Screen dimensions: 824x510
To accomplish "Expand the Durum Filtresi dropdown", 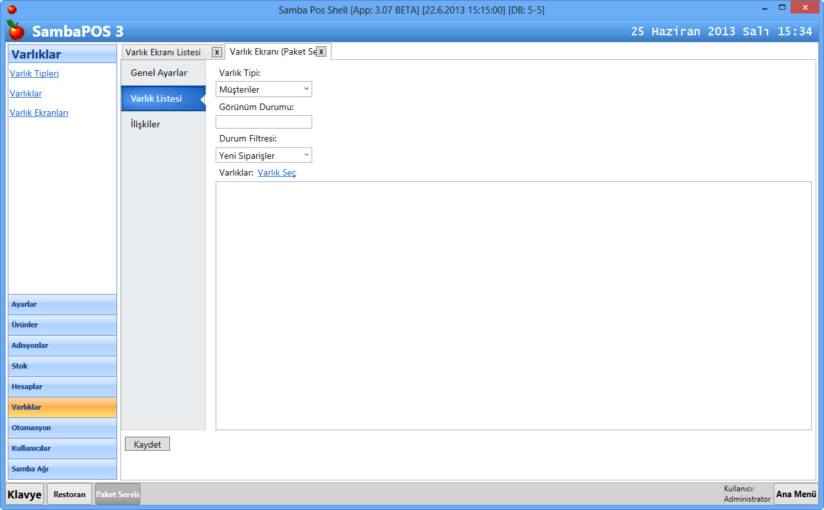I will coord(264,156).
